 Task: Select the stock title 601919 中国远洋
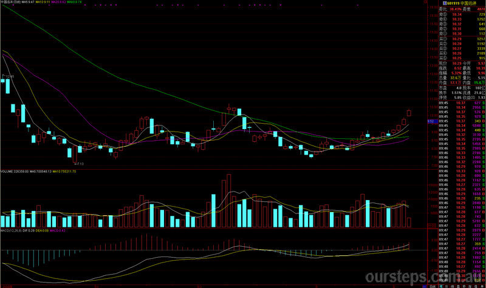click(462, 4)
